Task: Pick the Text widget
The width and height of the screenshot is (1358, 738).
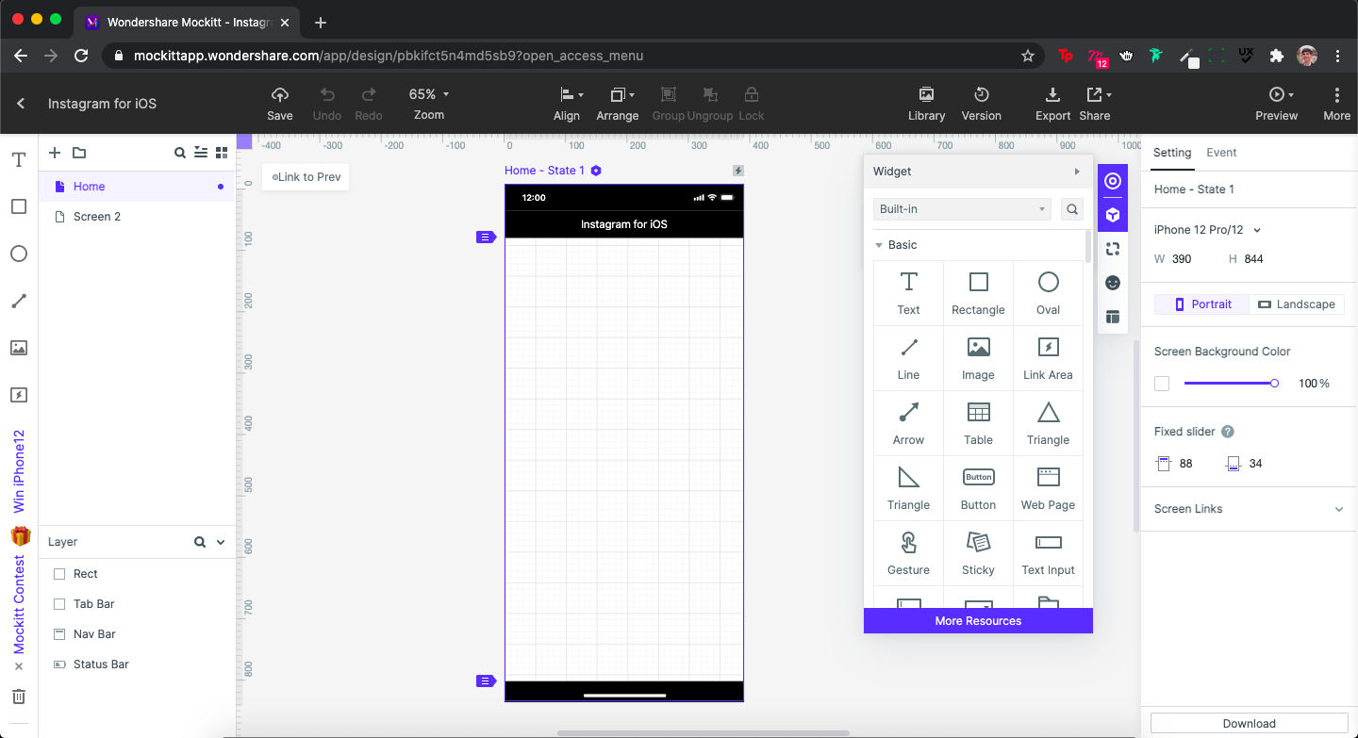Action: coord(909,293)
